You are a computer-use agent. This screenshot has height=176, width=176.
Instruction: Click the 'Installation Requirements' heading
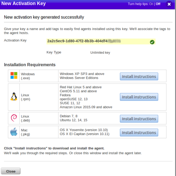point(30,65)
